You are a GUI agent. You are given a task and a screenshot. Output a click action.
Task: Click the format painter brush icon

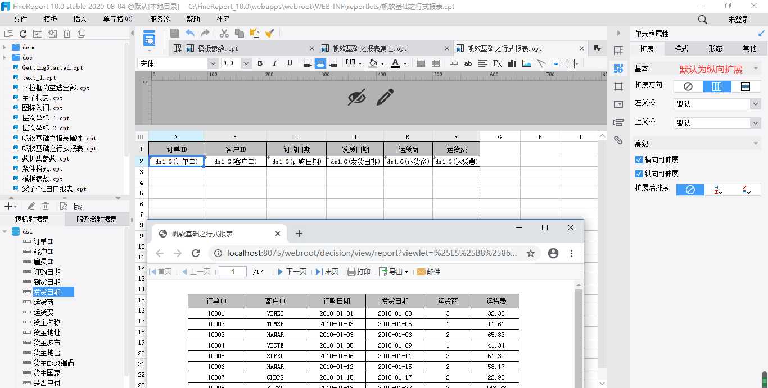[x=270, y=33]
